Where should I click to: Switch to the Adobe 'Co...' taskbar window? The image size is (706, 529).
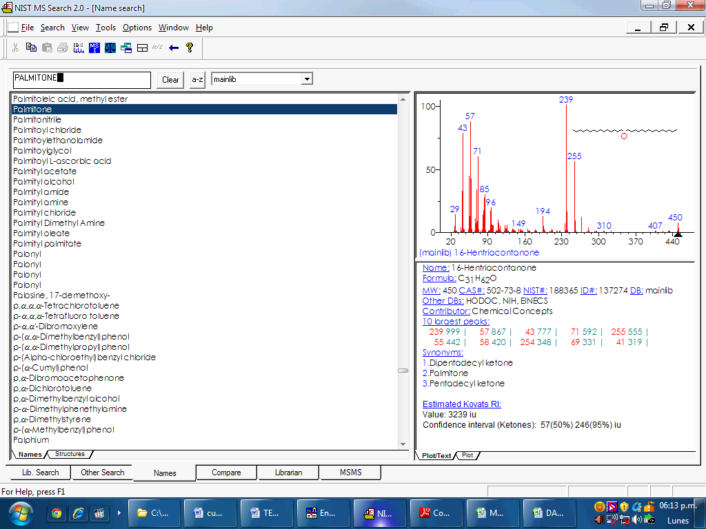[436, 512]
